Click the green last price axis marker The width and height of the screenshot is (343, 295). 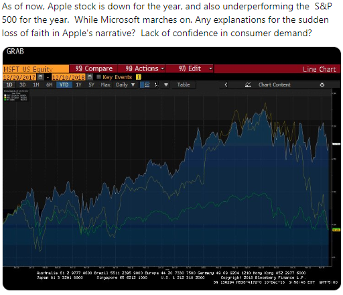coord(336,229)
